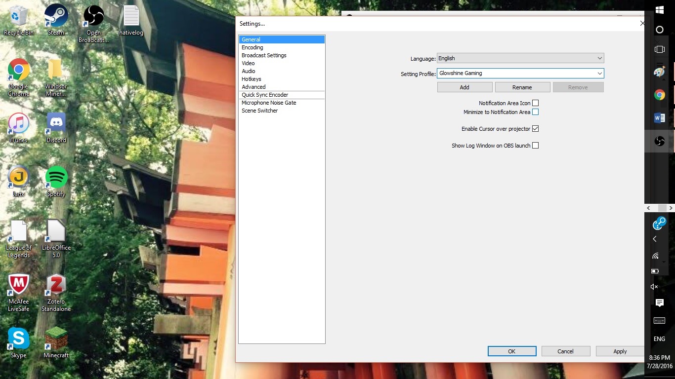Open Cortana search circle in taskbar

click(659, 30)
